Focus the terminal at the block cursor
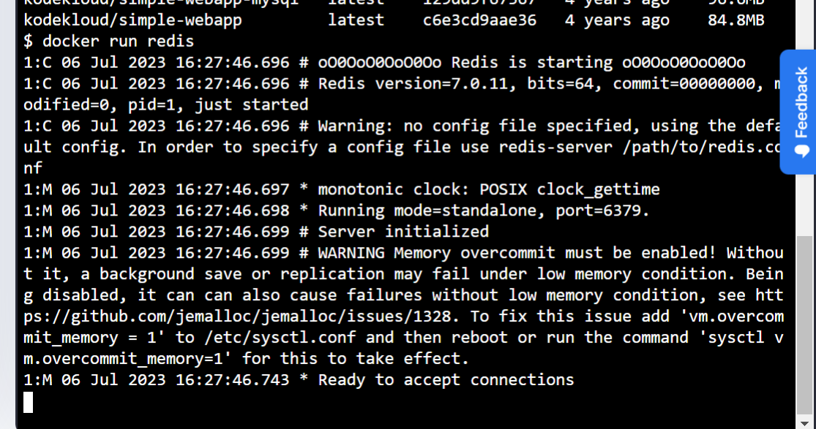Viewport: 816px width, 429px height. tap(29, 401)
